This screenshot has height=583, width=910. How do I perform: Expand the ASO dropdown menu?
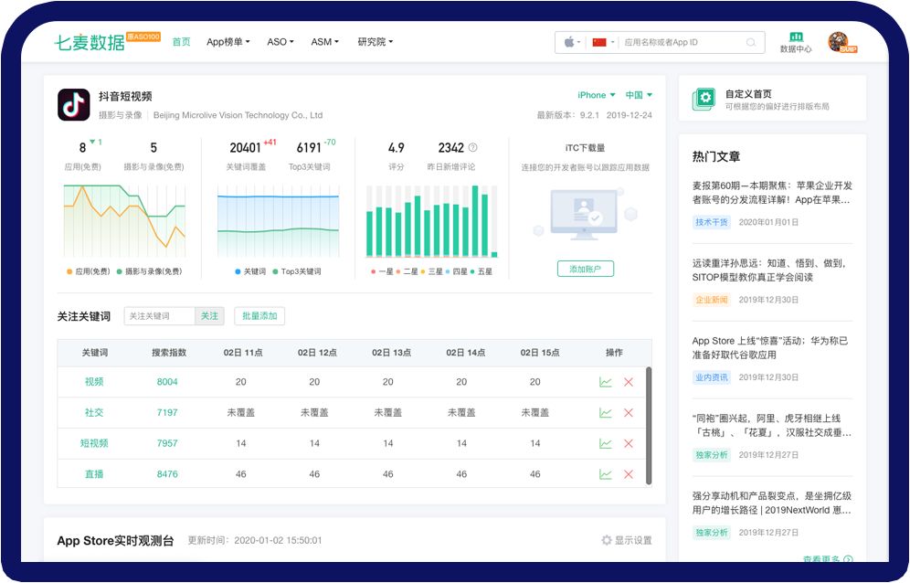280,42
